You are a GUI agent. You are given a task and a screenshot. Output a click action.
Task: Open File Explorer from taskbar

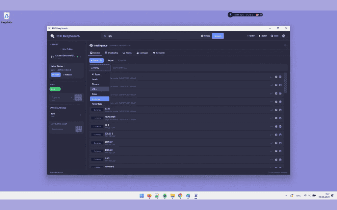click(172, 196)
